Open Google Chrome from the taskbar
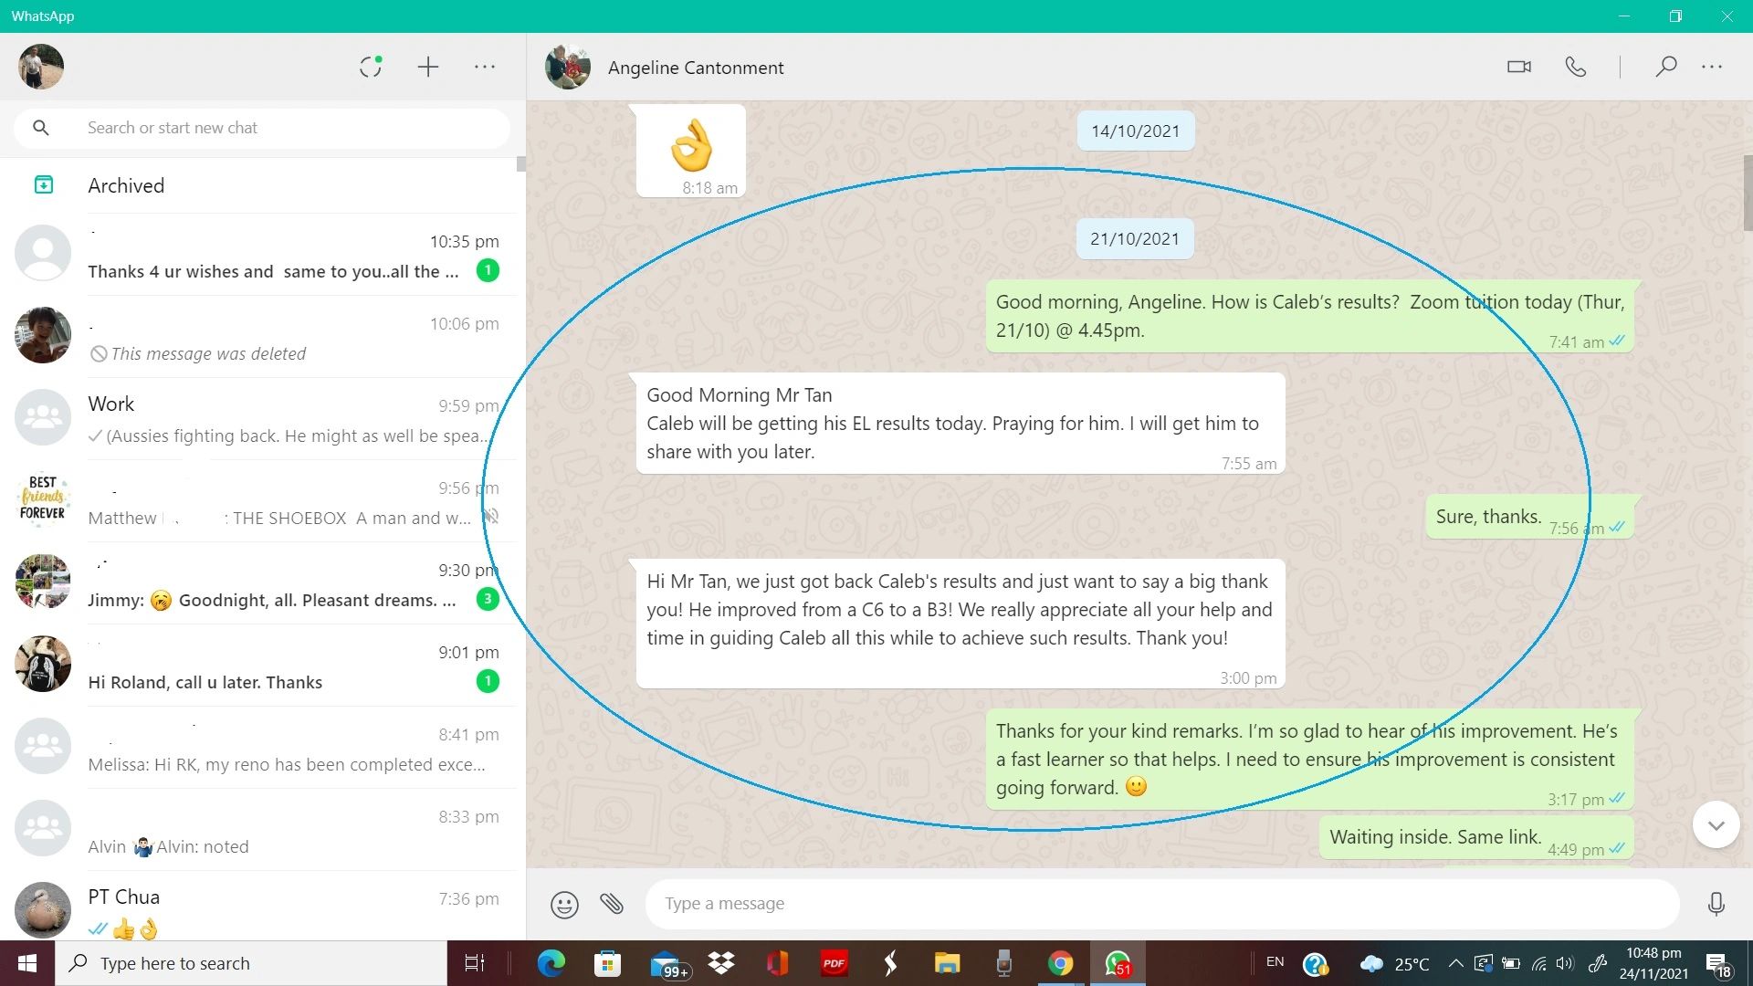Image resolution: width=1753 pixels, height=986 pixels. pyautogui.click(x=1060, y=963)
